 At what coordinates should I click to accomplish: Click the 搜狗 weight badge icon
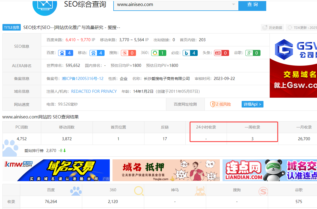128,53
